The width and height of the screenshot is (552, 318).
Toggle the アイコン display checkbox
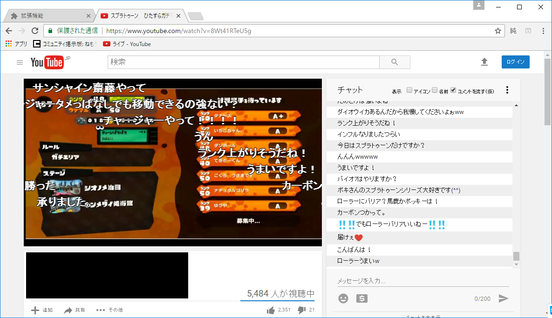click(409, 90)
